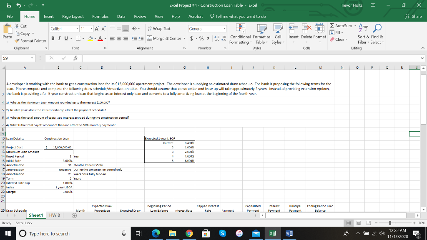Image resolution: width=427 pixels, height=240 pixels.
Task: Open the HW 8 sheet tab
Action: pos(55,215)
